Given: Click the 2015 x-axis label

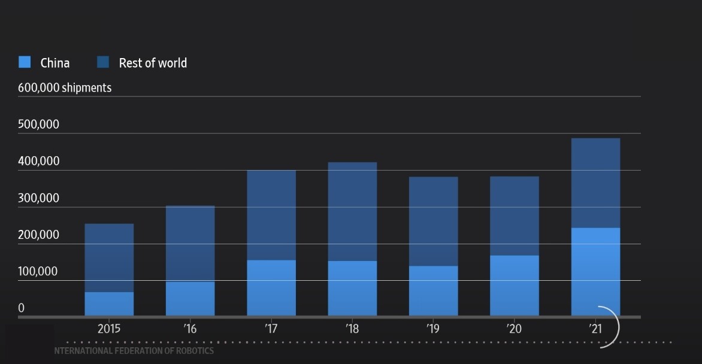Looking at the screenshot, I should point(109,329).
